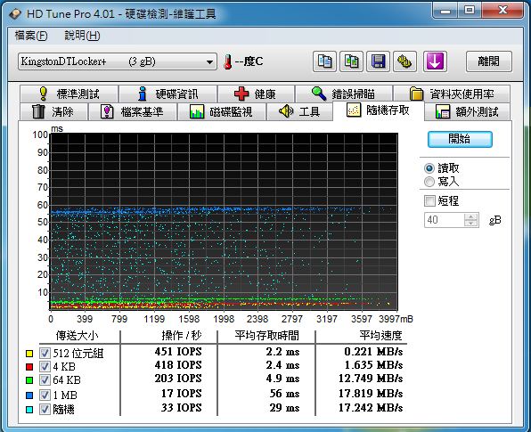The image size is (531, 432).
Task: Click the purple down-arrow tray icon
Action: [435, 61]
